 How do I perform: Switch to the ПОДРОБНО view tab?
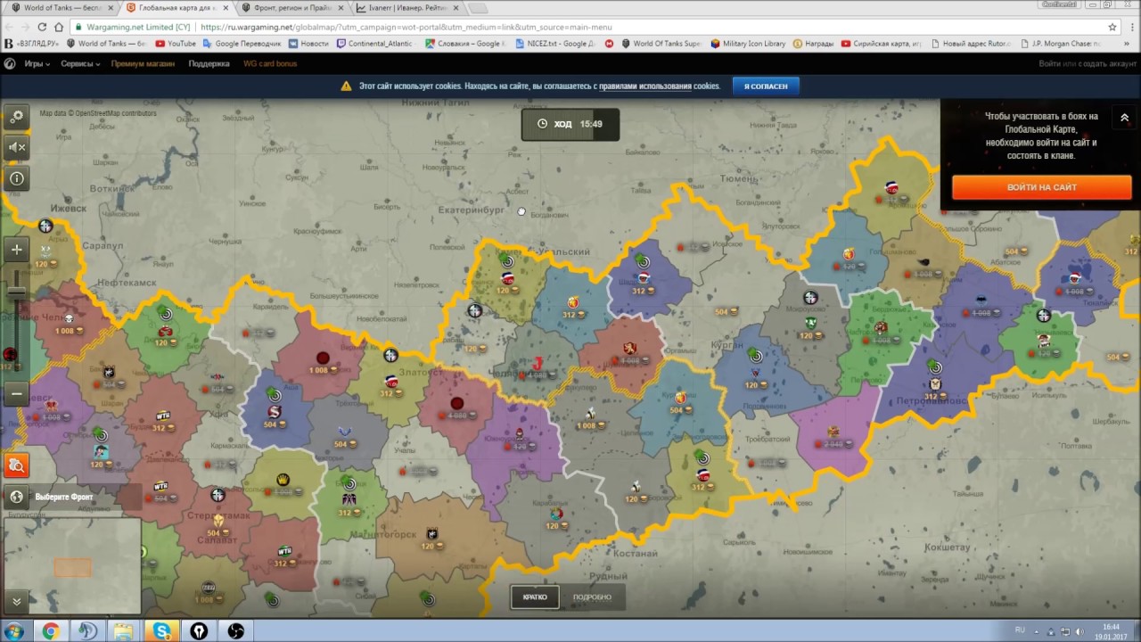[592, 597]
